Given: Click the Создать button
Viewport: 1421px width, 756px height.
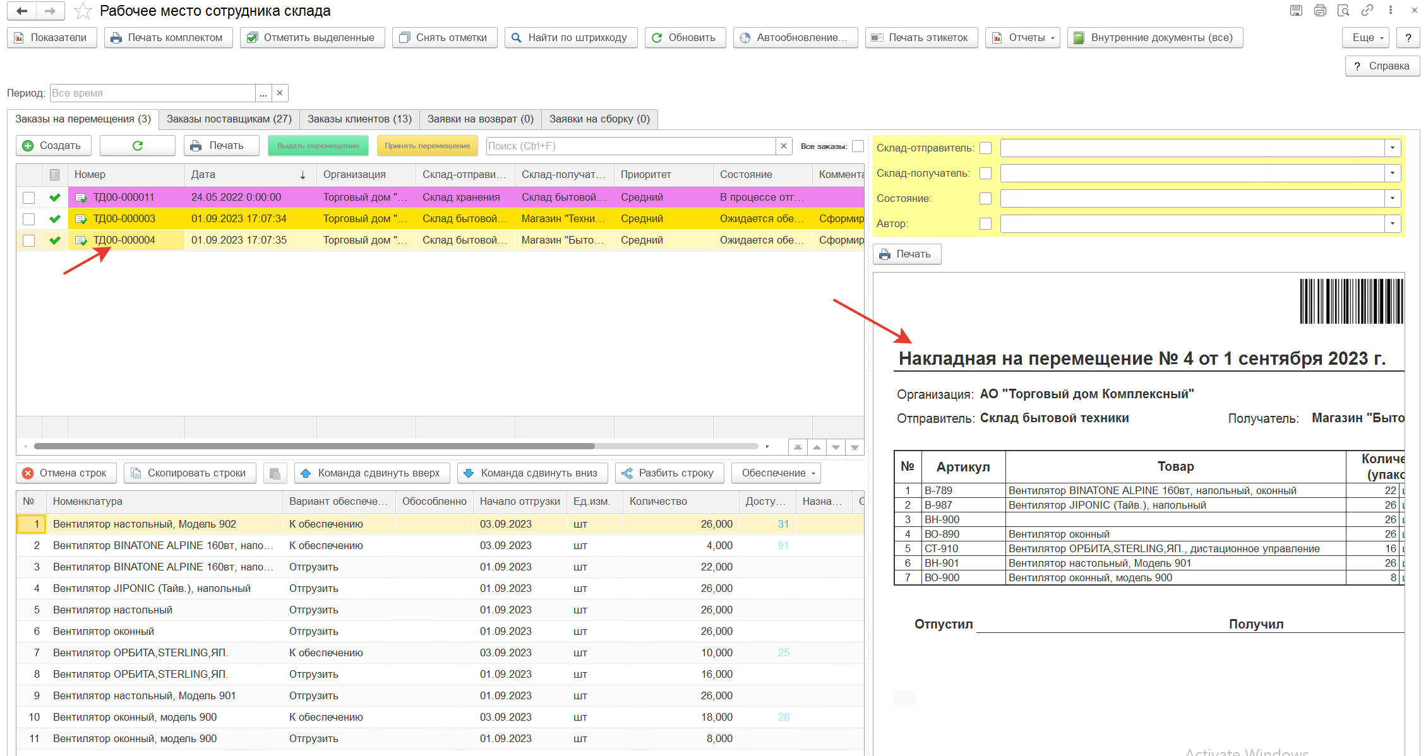Looking at the screenshot, I should [53, 146].
